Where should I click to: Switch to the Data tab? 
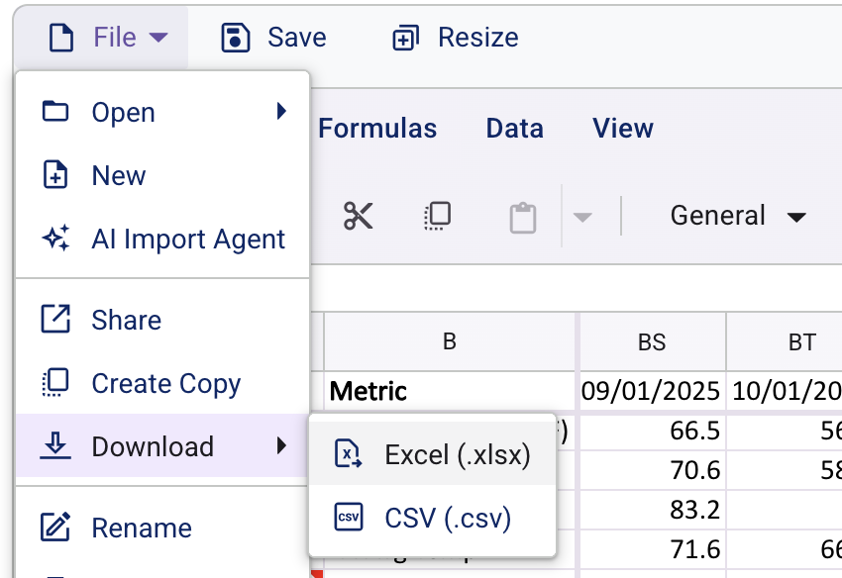(x=514, y=128)
